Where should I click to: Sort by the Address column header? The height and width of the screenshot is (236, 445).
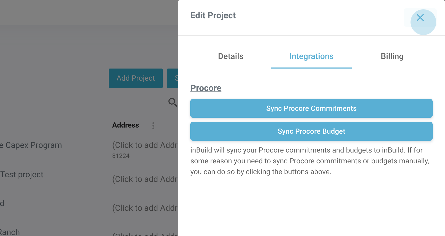pyautogui.click(x=125, y=125)
